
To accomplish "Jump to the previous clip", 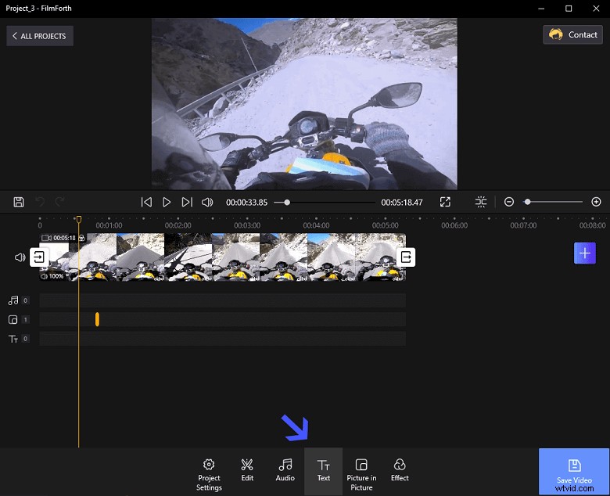I will (146, 202).
